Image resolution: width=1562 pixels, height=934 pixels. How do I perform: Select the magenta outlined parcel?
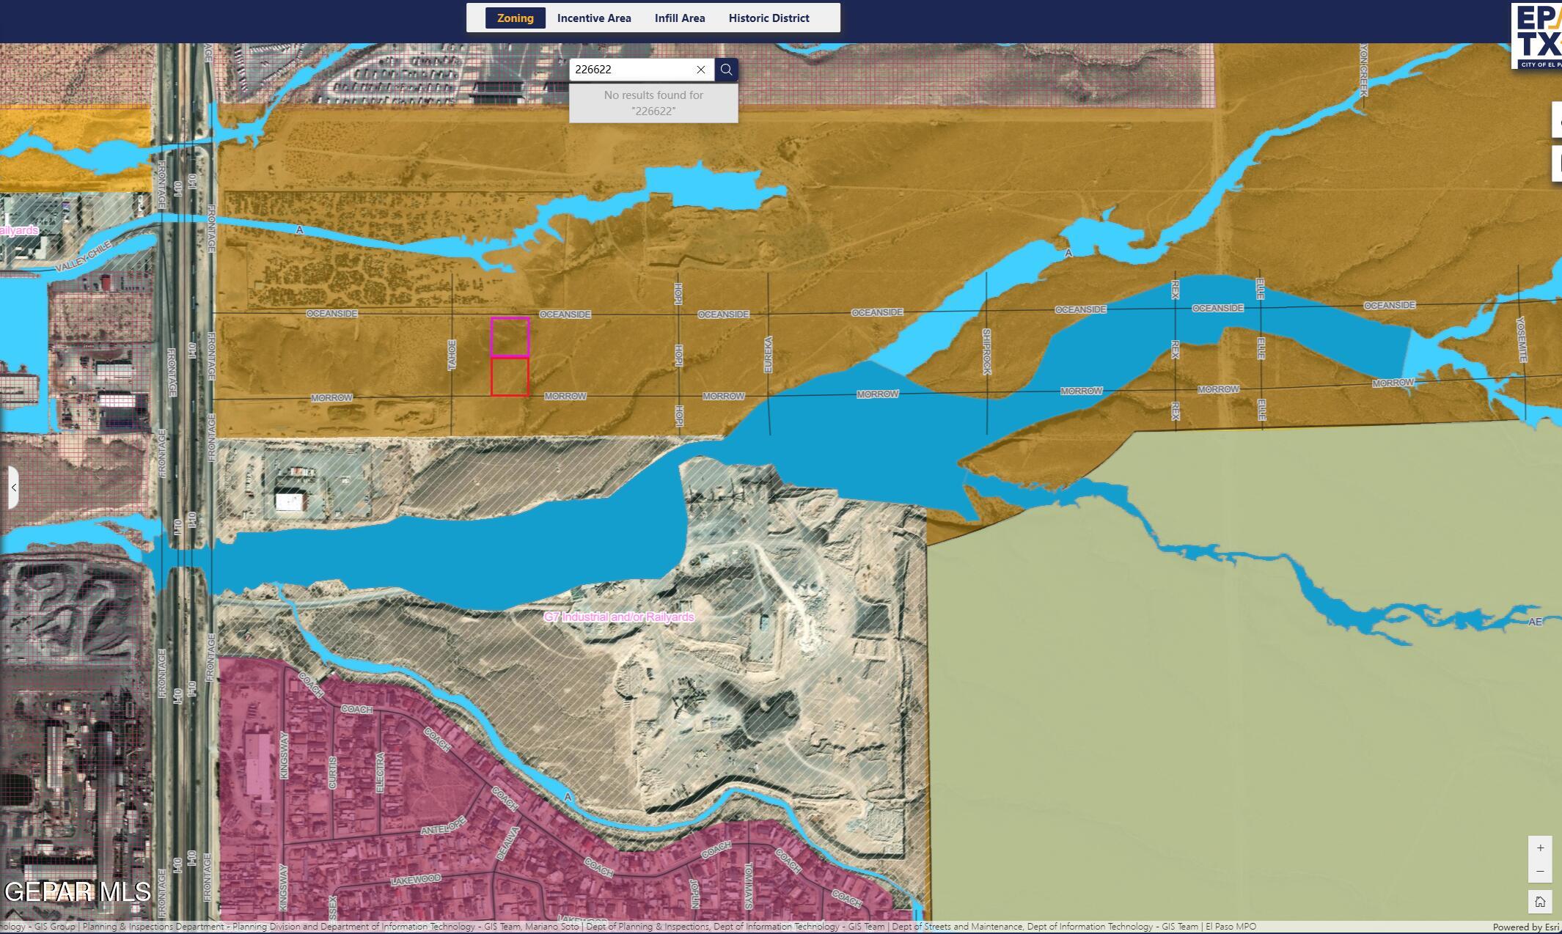coord(510,337)
